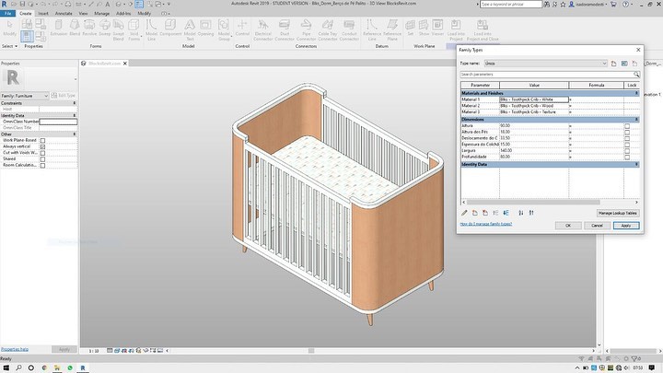Select the Electrical Connector tool
Viewport: 663px width, 373px height.
263,29
